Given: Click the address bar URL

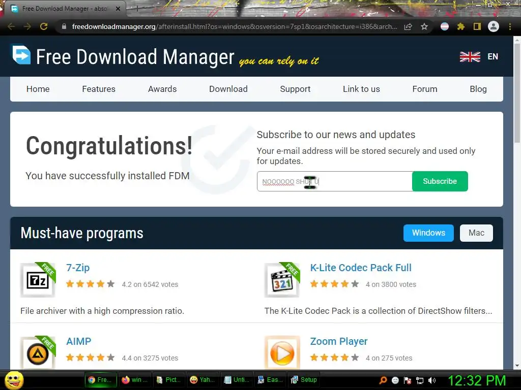Looking at the screenshot, I should click(x=234, y=26).
